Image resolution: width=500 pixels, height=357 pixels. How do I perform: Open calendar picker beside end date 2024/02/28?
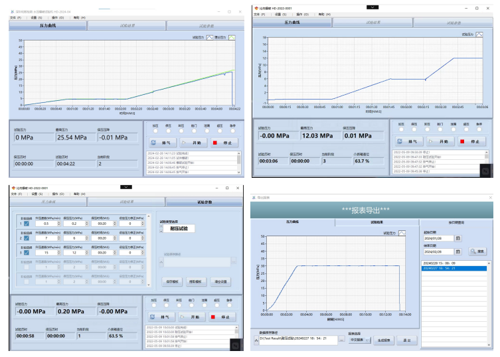(458, 251)
